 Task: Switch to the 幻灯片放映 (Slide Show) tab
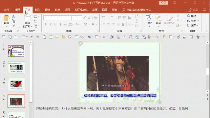click(x=81, y=10)
